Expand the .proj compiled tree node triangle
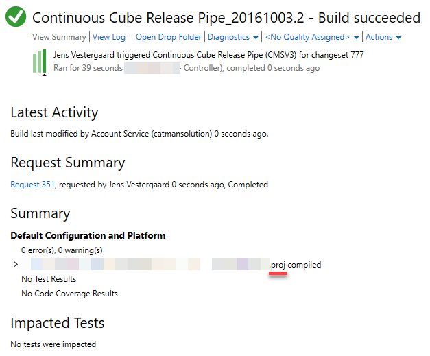Screen dimensions: 430x356 coord(16,265)
